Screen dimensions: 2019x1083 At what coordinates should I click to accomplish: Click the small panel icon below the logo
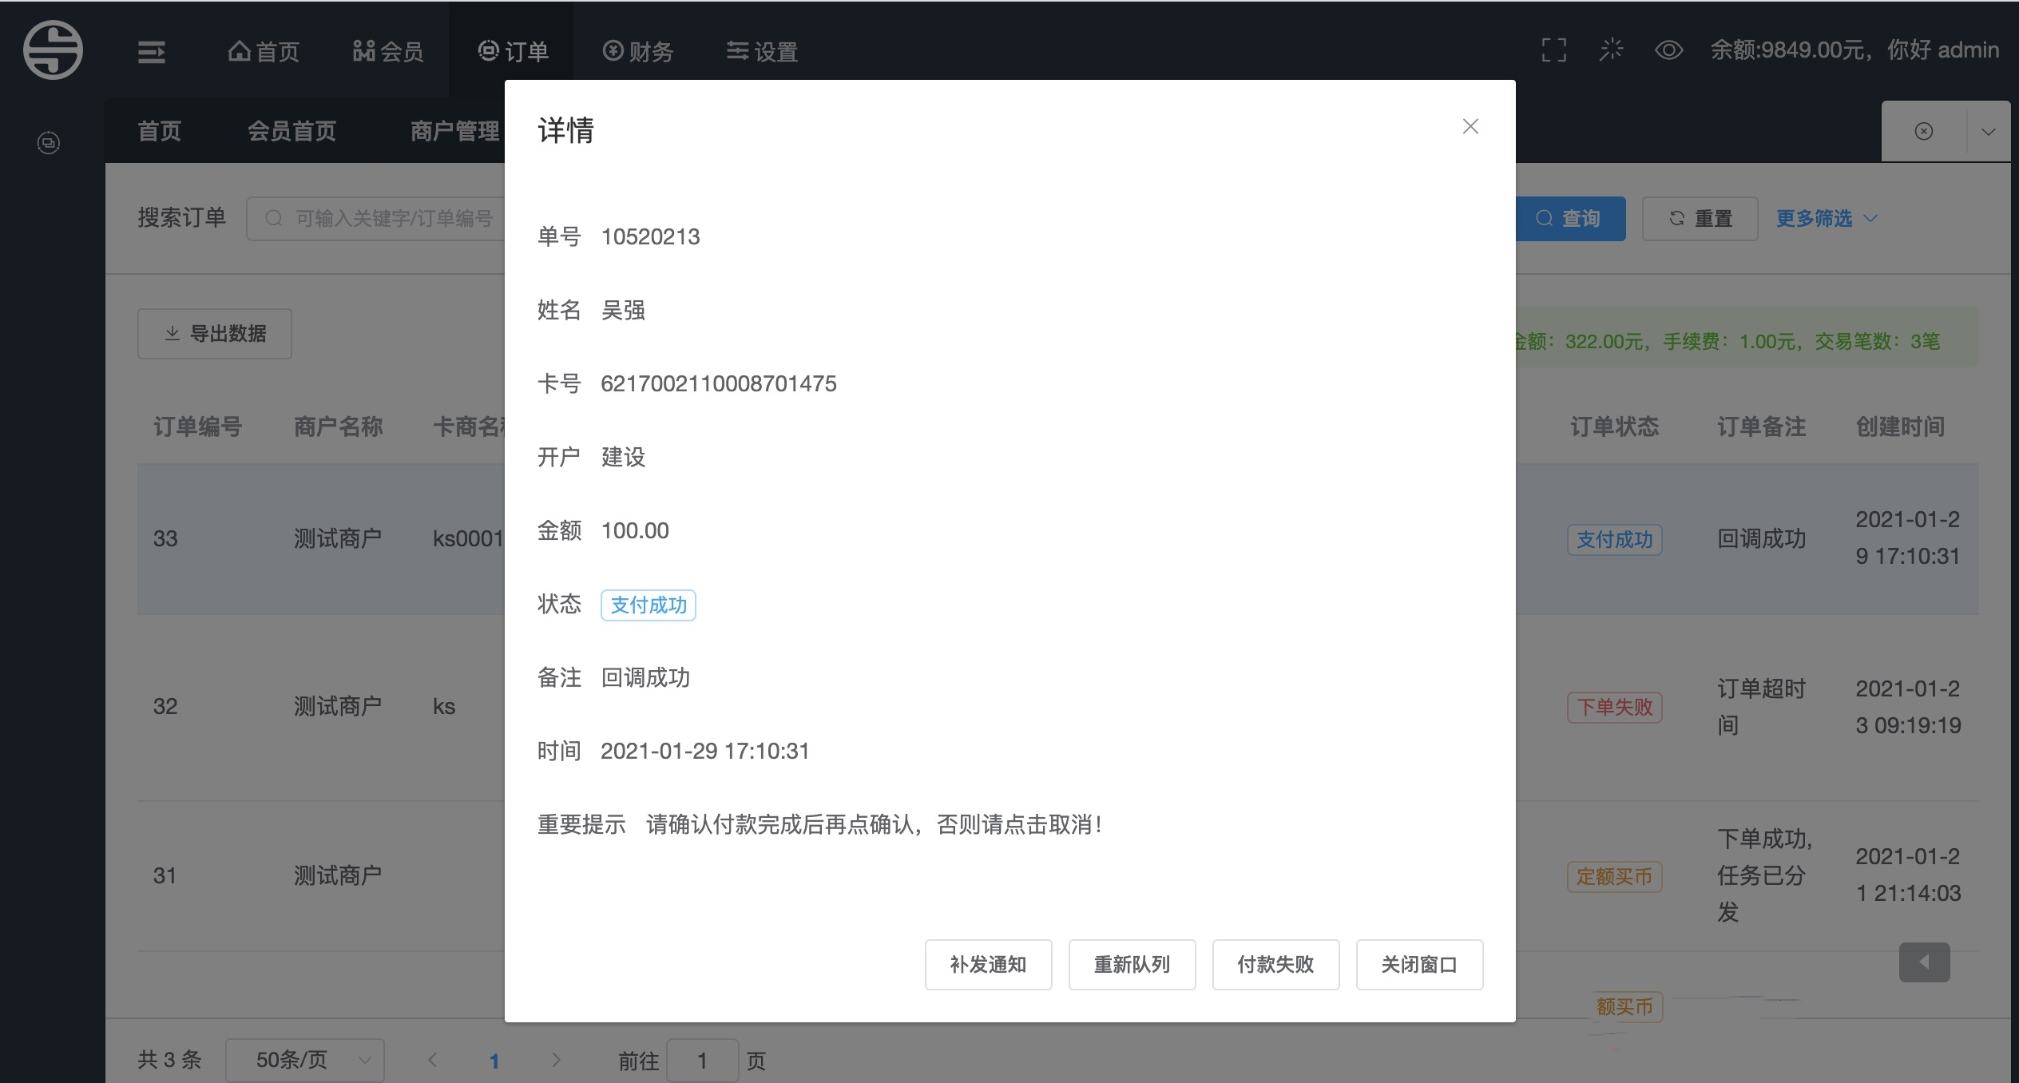[x=48, y=142]
